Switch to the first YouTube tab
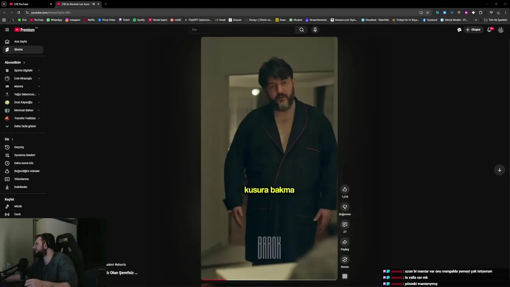This screenshot has height=287, width=510. 30,4
